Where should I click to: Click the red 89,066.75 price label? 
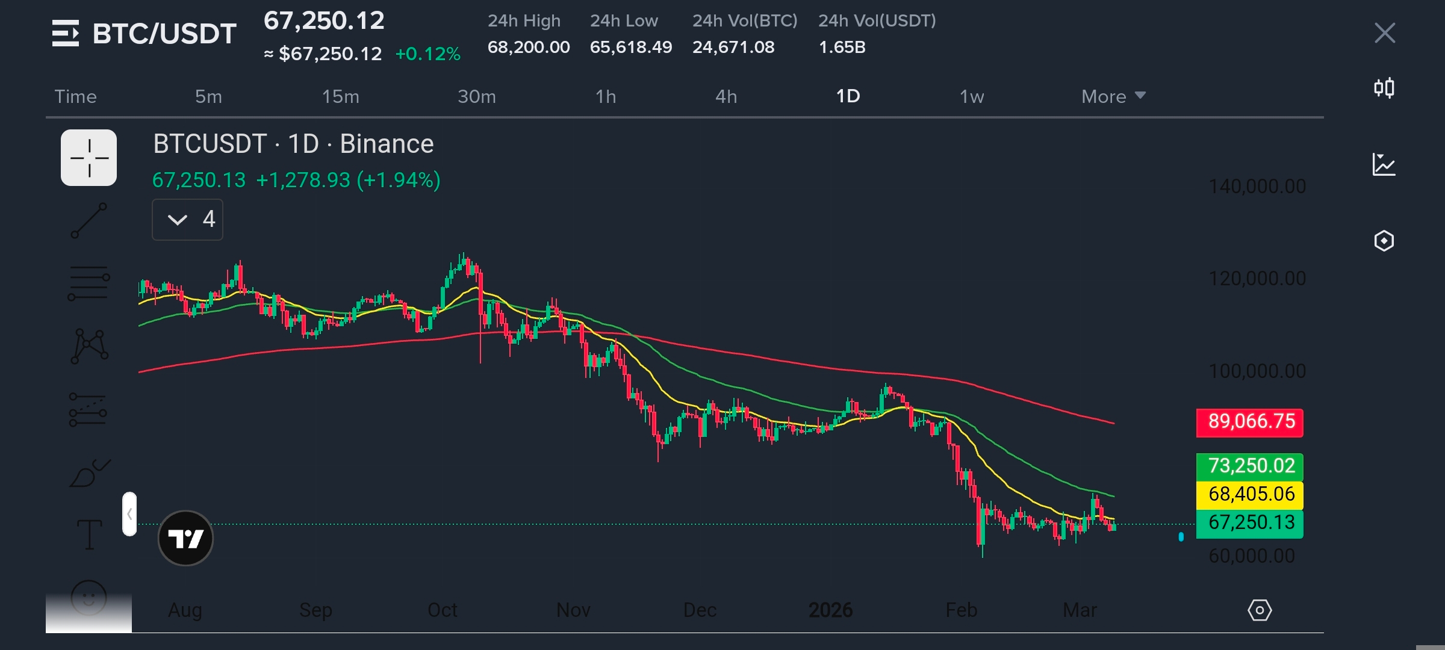tap(1250, 422)
